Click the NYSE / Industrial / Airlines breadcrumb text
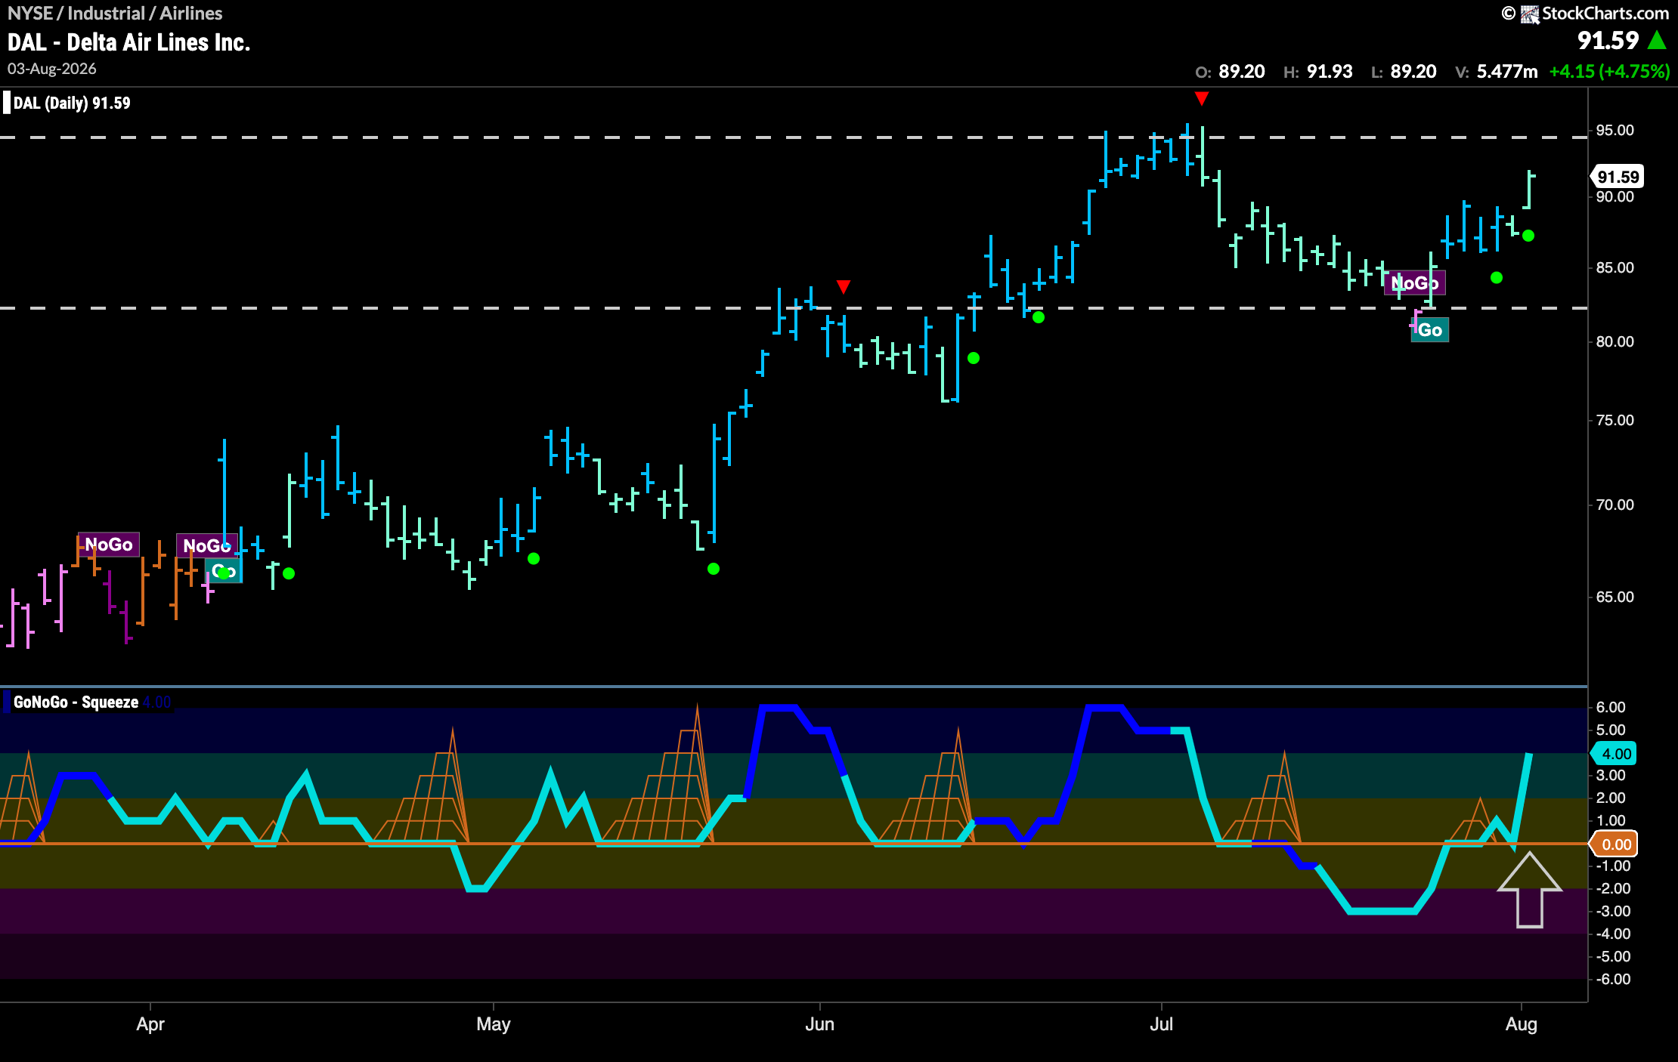This screenshot has width=1678, height=1062. click(115, 13)
